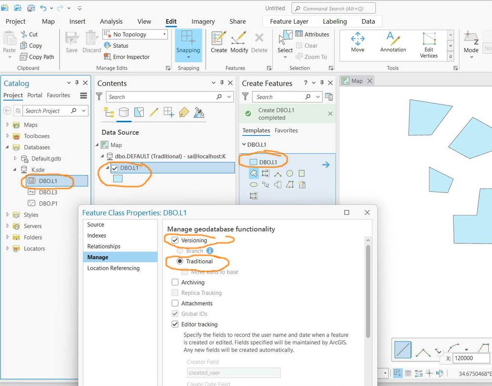This screenshot has width=492, height=386.
Task: Click the Mode elevation icon
Action: (x=471, y=37)
